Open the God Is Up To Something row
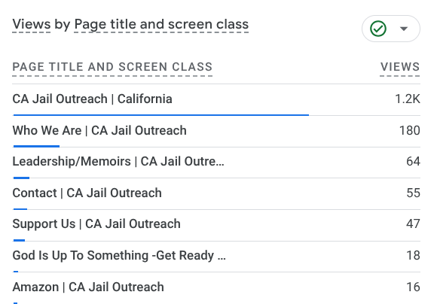437x304 pixels. 216,257
